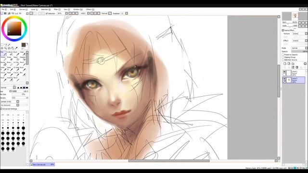Screen dimensions: 308x173
Task: Select the AirBrush tool
Action: tap(10, 53)
